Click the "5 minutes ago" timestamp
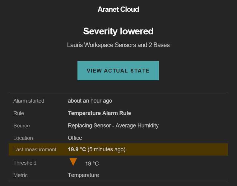This screenshot has height=186, width=237. [106, 149]
